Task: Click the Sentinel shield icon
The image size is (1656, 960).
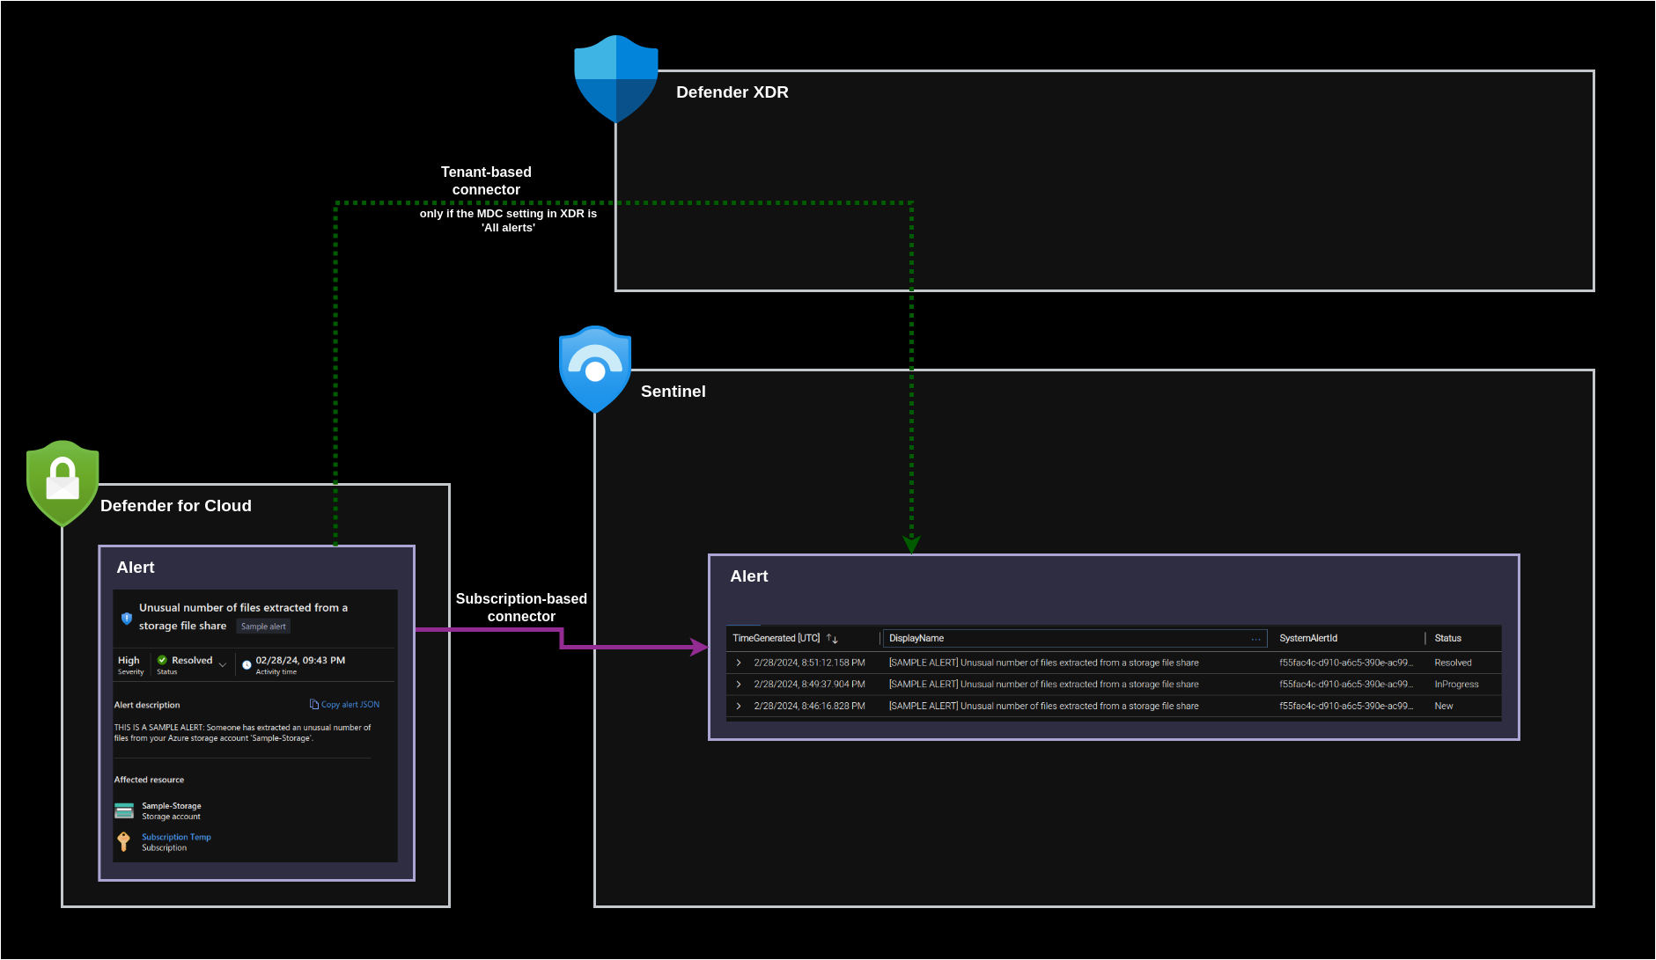Action: click(595, 369)
